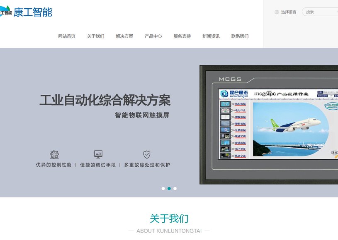This screenshot has width=338, height=240.
Task: Select the active teal middle carousel dot
Action: (x=169, y=188)
